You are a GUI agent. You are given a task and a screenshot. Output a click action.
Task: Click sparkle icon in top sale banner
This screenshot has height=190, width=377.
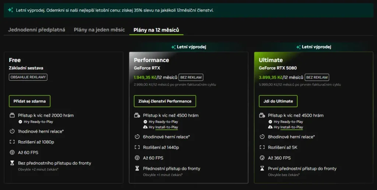tap(10, 10)
